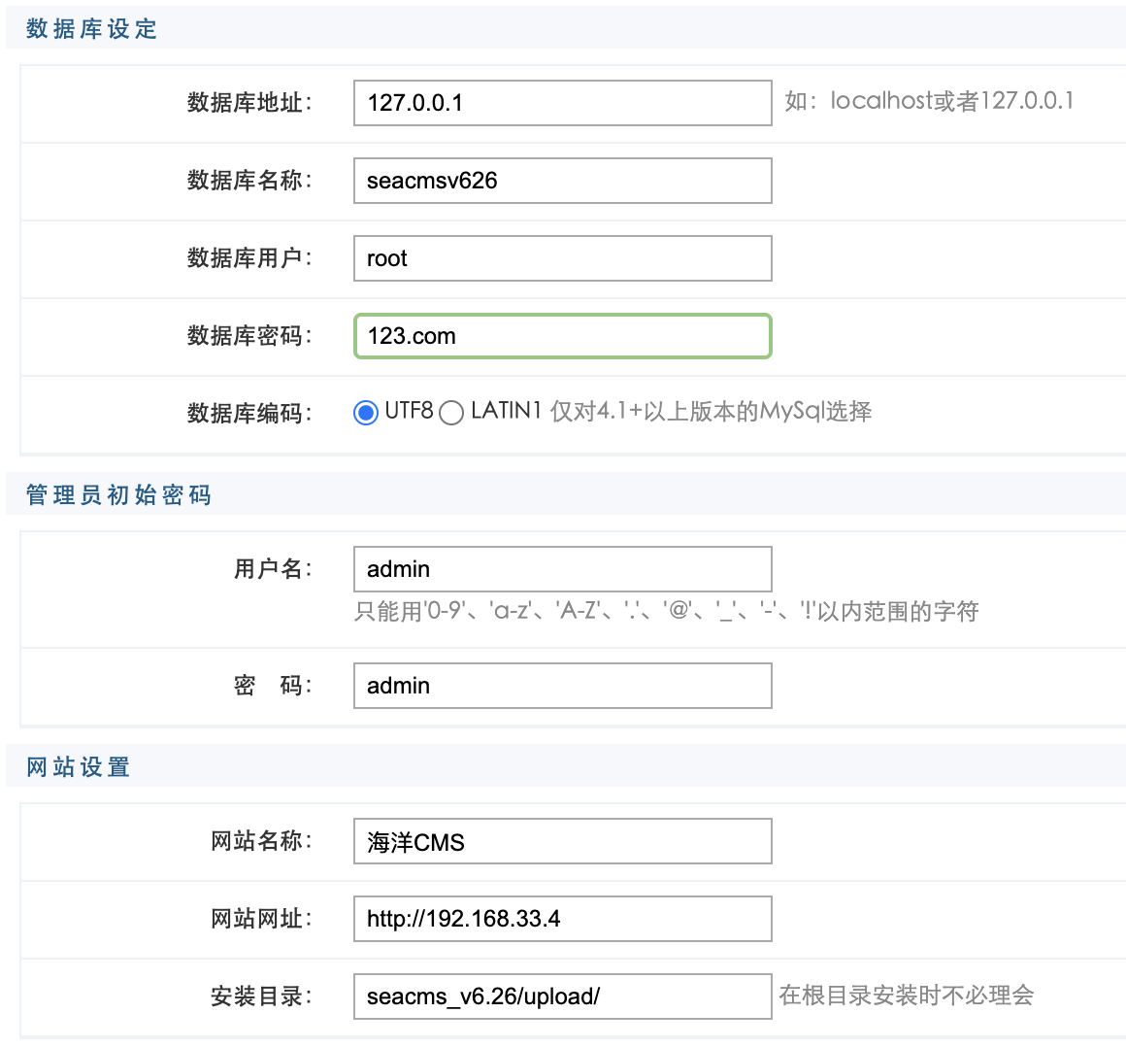This screenshot has height=1047, width=1126.
Task: Click the 网站网址 field label
Action: pyautogui.click(x=261, y=919)
